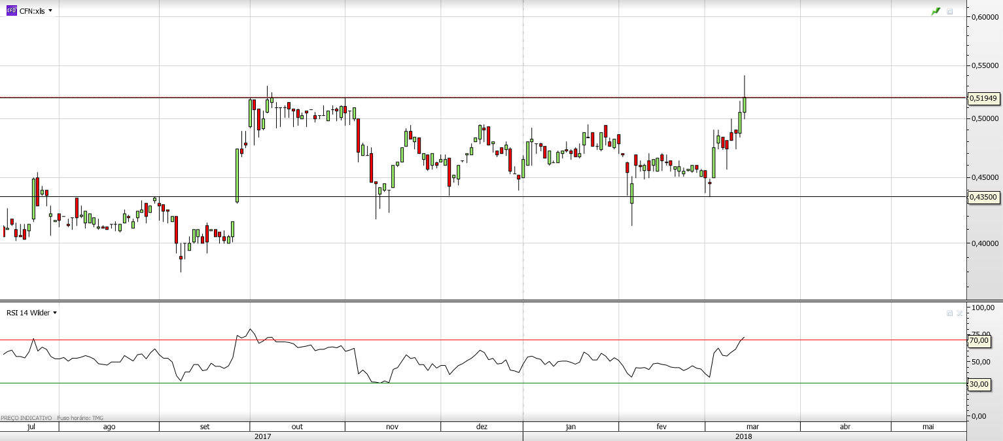Screen dimensions: 1003x441
Task: Open the CFN:xls symbol dropdown
Action: click(x=50, y=10)
